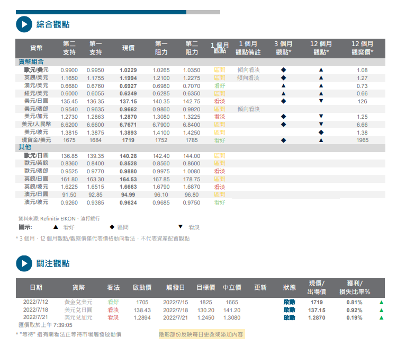Select the 現價 column header
Screen dimensions: 397x345
pos(128,48)
